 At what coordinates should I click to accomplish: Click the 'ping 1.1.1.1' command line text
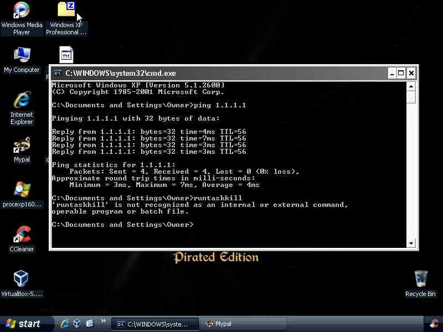[220, 105]
